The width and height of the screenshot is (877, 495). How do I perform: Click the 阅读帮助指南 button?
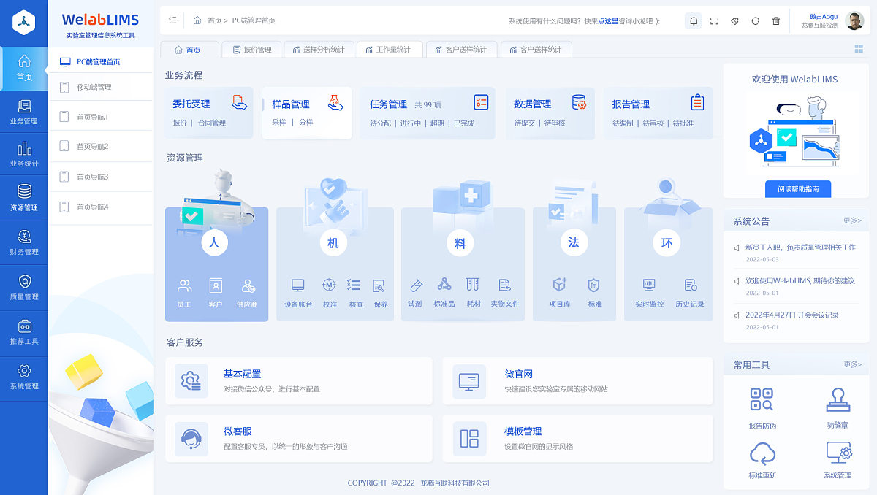pos(798,189)
